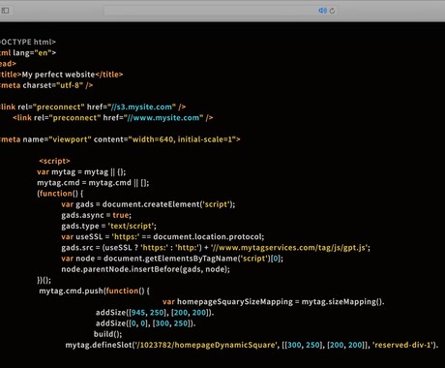The image size is (445, 368).
Task: Click the '//www.mytagservices.com/tag/js/gpt.js' string
Action: tap(289, 248)
